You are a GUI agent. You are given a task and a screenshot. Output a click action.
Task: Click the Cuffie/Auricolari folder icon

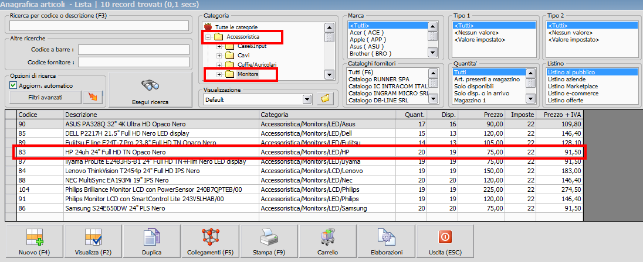pos(229,64)
